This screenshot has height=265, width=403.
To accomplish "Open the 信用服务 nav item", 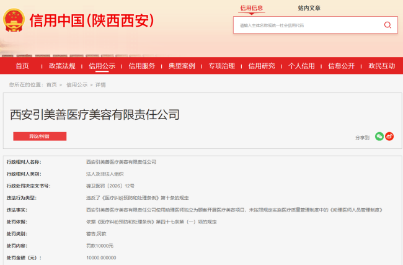I will (142, 66).
